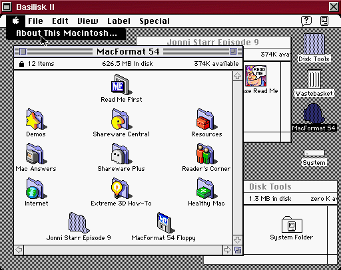The height and width of the screenshot is (270, 341).
Task: Click the vertical scrollbar up arrow
Action: pyautogui.click(x=238, y=76)
